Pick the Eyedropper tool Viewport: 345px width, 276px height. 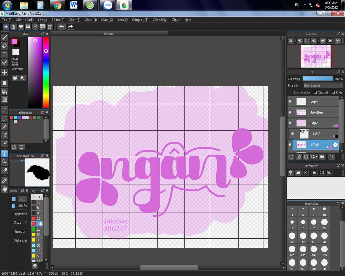[5, 181]
